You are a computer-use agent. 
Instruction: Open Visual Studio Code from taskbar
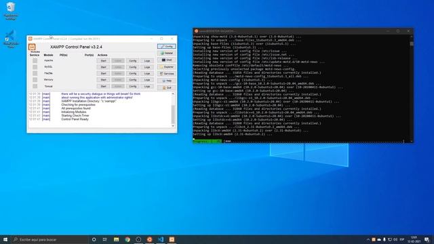pyautogui.click(x=161, y=239)
